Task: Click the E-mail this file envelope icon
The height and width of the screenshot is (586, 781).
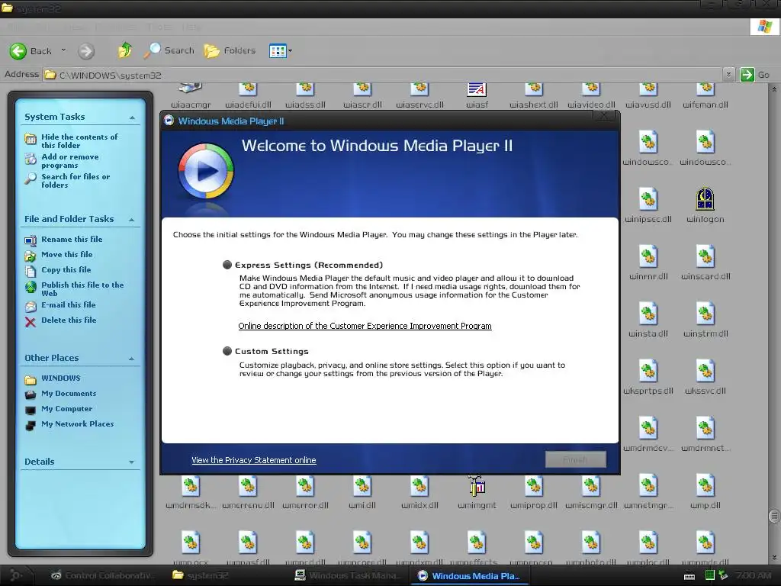Action: tap(31, 307)
